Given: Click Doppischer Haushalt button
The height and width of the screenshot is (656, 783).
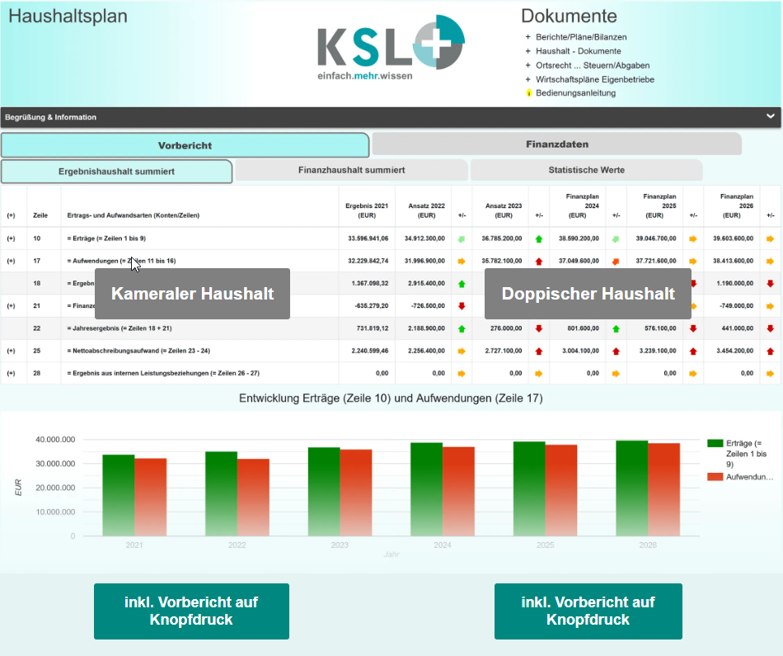Looking at the screenshot, I should point(588,294).
